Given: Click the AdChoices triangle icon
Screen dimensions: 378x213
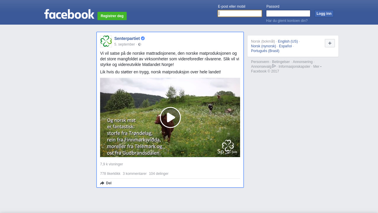Looking at the screenshot, I should pos(274,66).
